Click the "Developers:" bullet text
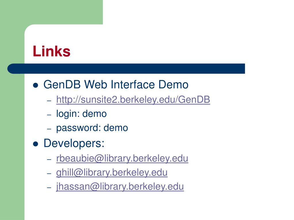The image size is (294, 220). pyautogui.click(x=74, y=144)
